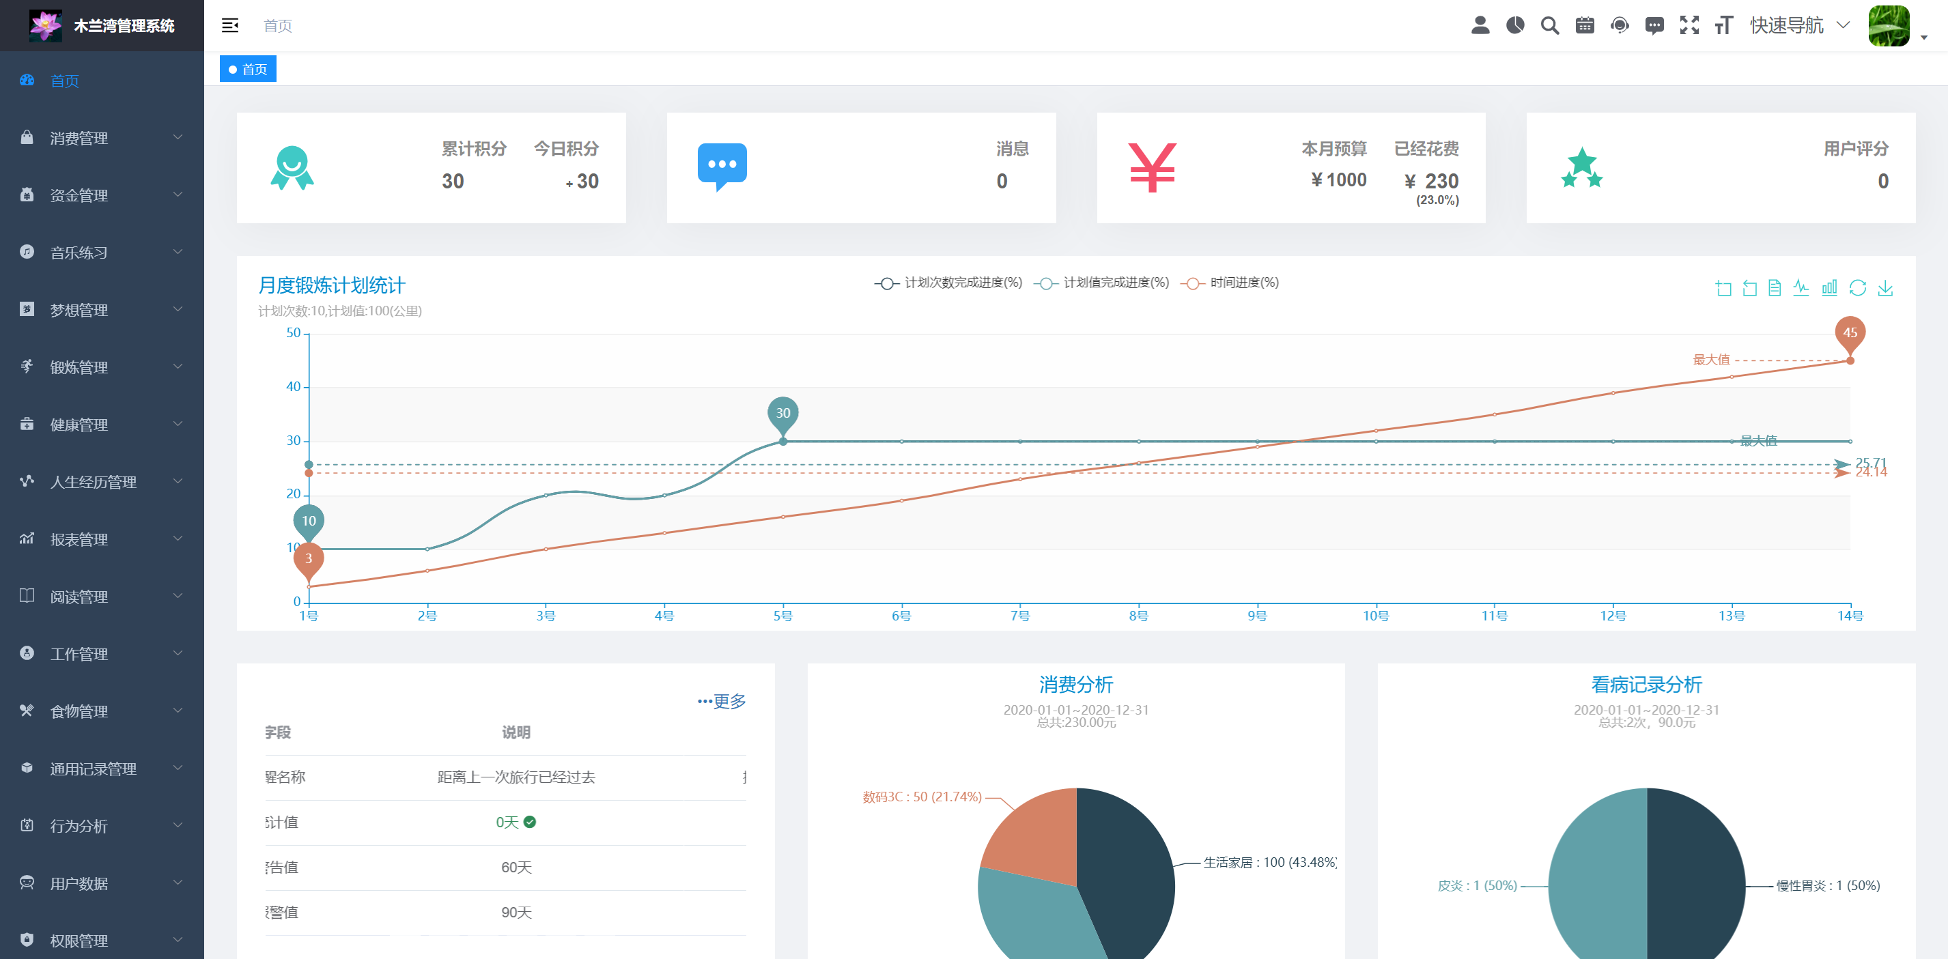The width and height of the screenshot is (1948, 959).
Task: Collapse the sidebar with the hamburger icon
Action: [230, 26]
